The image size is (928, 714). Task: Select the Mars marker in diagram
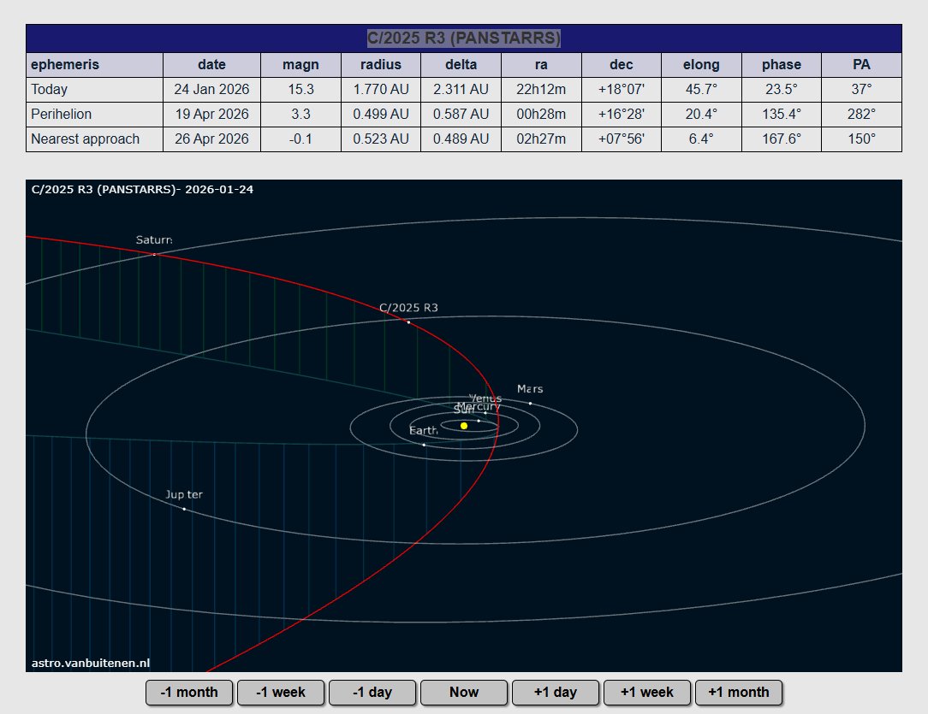pyautogui.click(x=530, y=403)
